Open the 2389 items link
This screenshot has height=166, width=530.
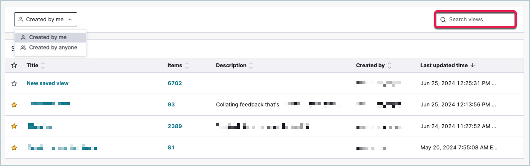coord(175,126)
